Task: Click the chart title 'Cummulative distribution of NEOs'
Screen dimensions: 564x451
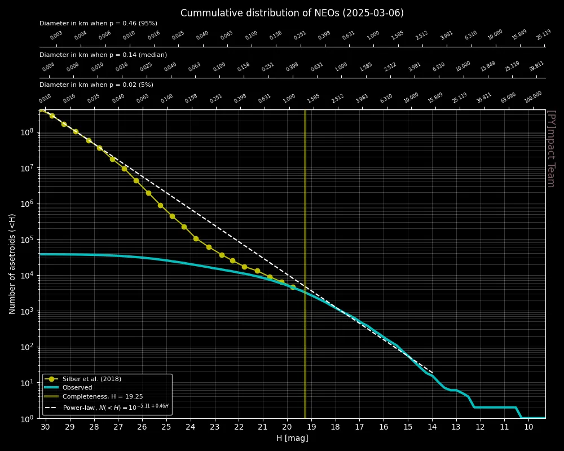Action: click(292, 13)
